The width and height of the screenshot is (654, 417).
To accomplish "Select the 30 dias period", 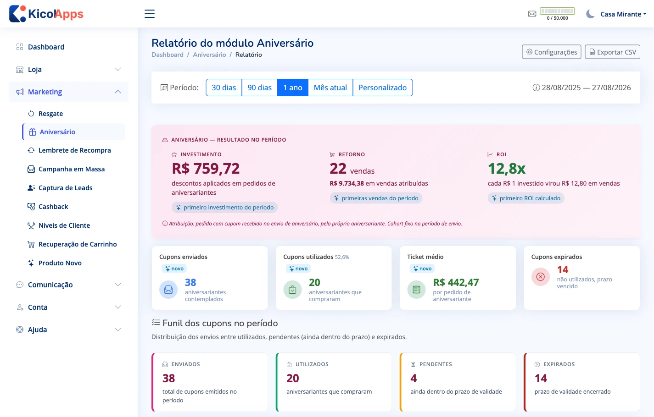I will pyautogui.click(x=224, y=88).
